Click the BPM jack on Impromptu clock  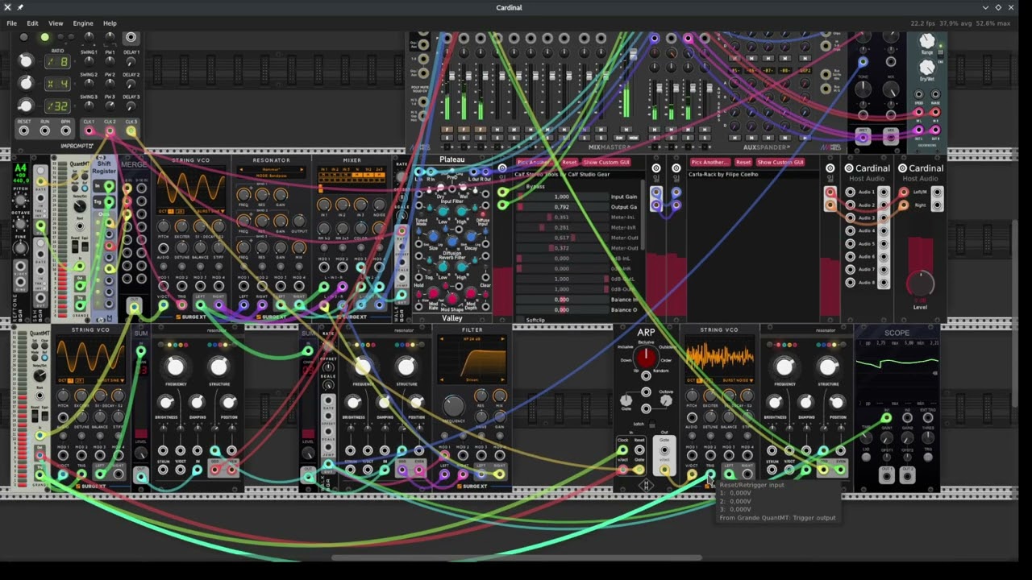(x=66, y=130)
